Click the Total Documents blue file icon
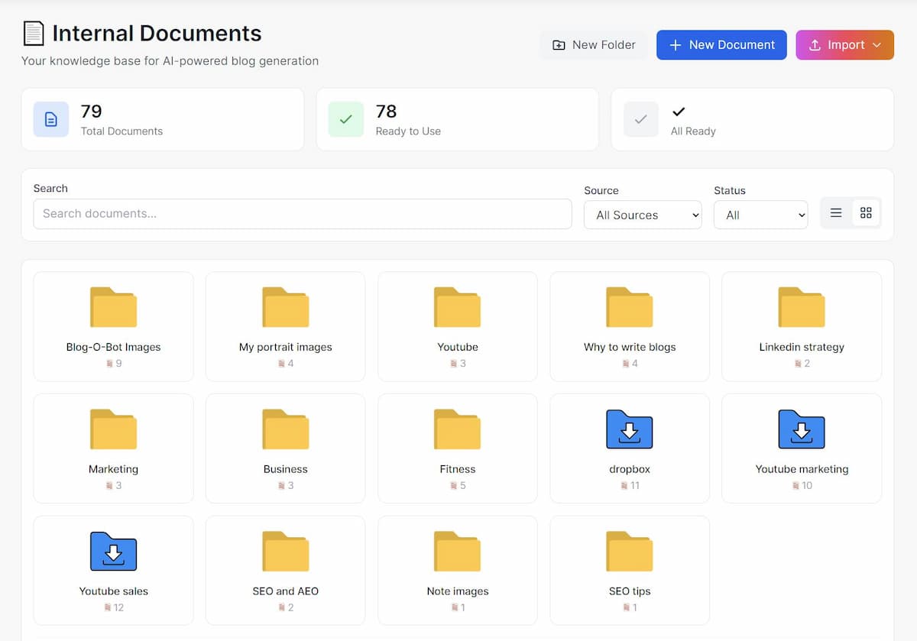The height and width of the screenshot is (641, 917). pyautogui.click(x=51, y=119)
